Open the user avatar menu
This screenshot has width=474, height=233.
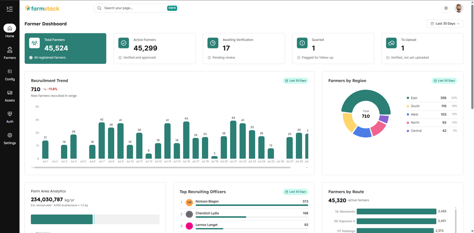point(459,8)
